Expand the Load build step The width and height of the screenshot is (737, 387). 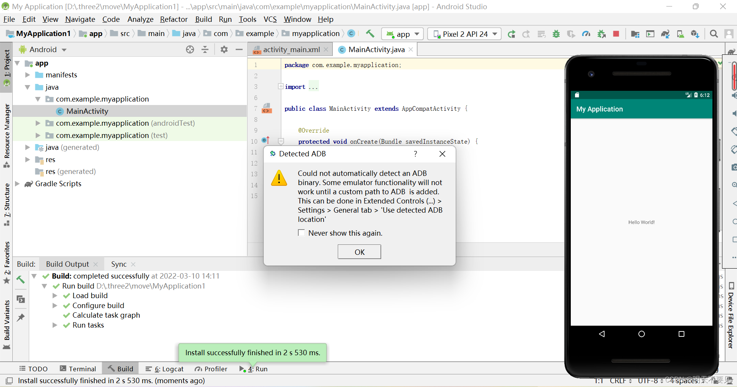(55, 296)
